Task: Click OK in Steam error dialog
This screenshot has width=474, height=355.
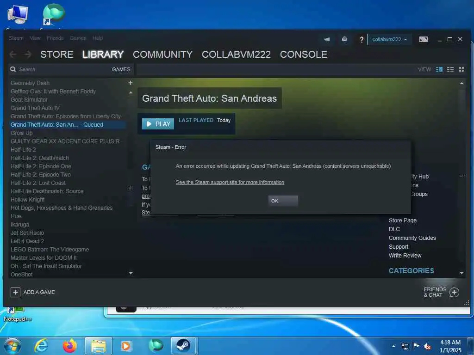Action: pyautogui.click(x=283, y=201)
